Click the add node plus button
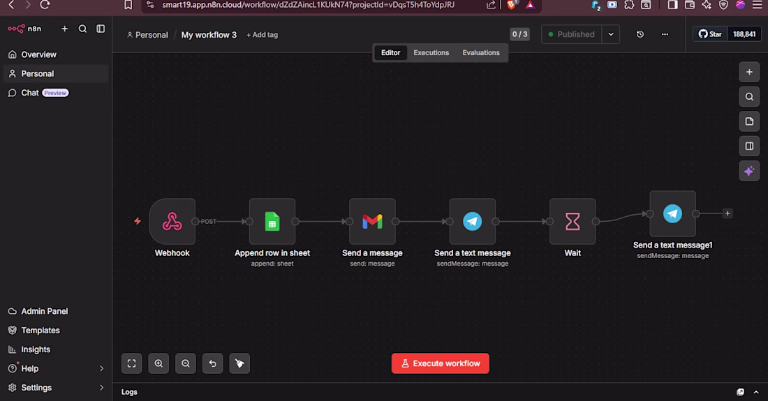Image resolution: width=768 pixels, height=401 pixels. (749, 72)
